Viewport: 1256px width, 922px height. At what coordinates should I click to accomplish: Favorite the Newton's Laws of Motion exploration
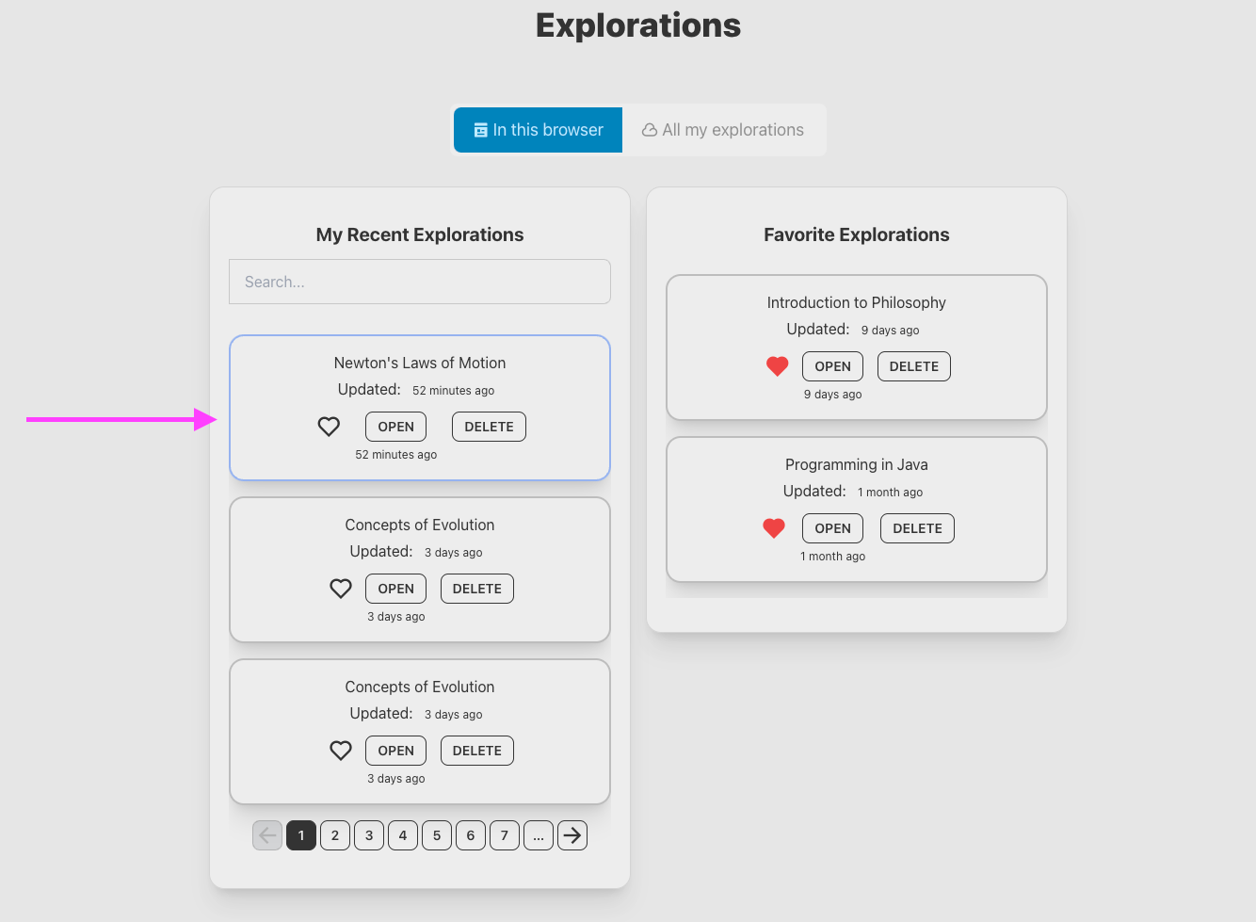[329, 427]
